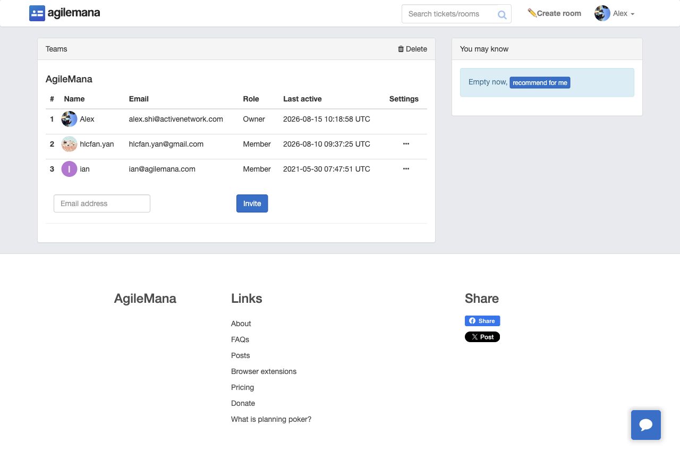Click the Owner role cell
This screenshot has height=459, width=680.
tap(254, 119)
